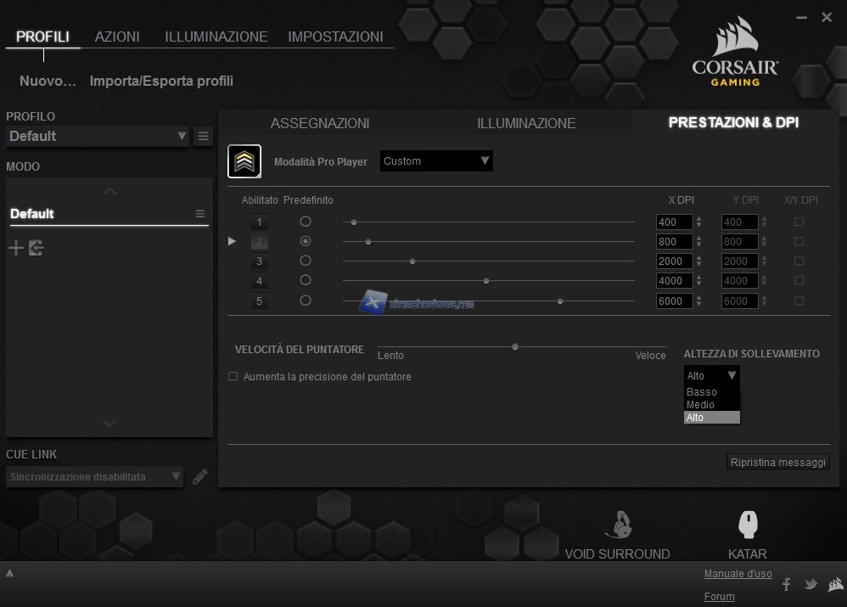This screenshot has width=847, height=607.
Task: Choose 'Medio' in lift height list
Action: [701, 405]
